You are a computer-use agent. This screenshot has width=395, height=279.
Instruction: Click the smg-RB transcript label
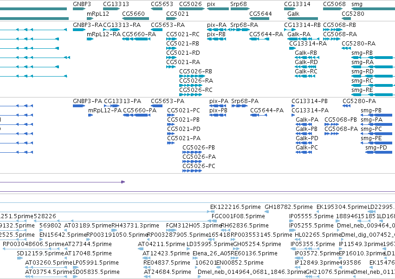pos(362,53)
